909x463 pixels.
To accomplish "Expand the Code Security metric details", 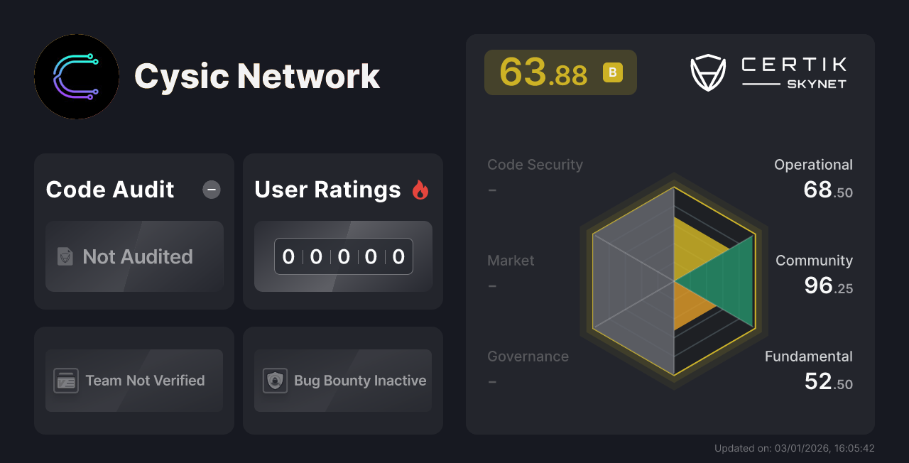I will 535,164.
